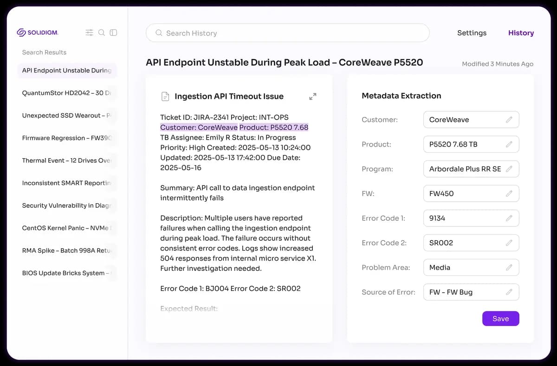Image resolution: width=557 pixels, height=366 pixels.
Task: Select API Endpoint Unstable During result
Action: (x=68, y=71)
